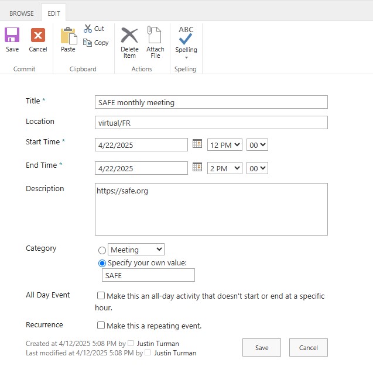Click the Cut scissors icon
The height and width of the screenshot is (377, 373).
coord(88,28)
